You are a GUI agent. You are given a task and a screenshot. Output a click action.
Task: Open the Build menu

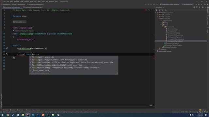(x=32, y=2)
